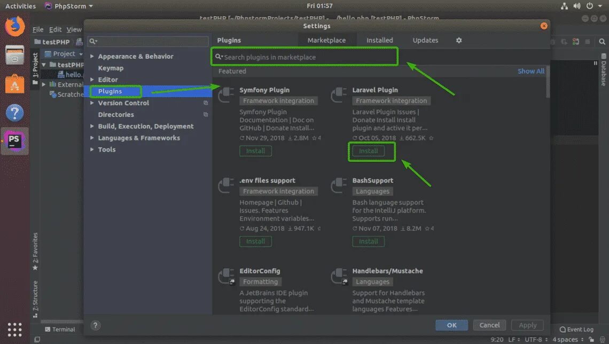
Task: Click the BashSupport plugin icon
Action: (339, 185)
